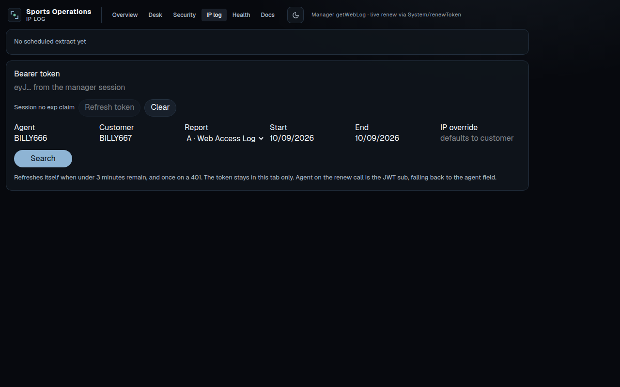Navigate to the Docs tab

[268, 15]
